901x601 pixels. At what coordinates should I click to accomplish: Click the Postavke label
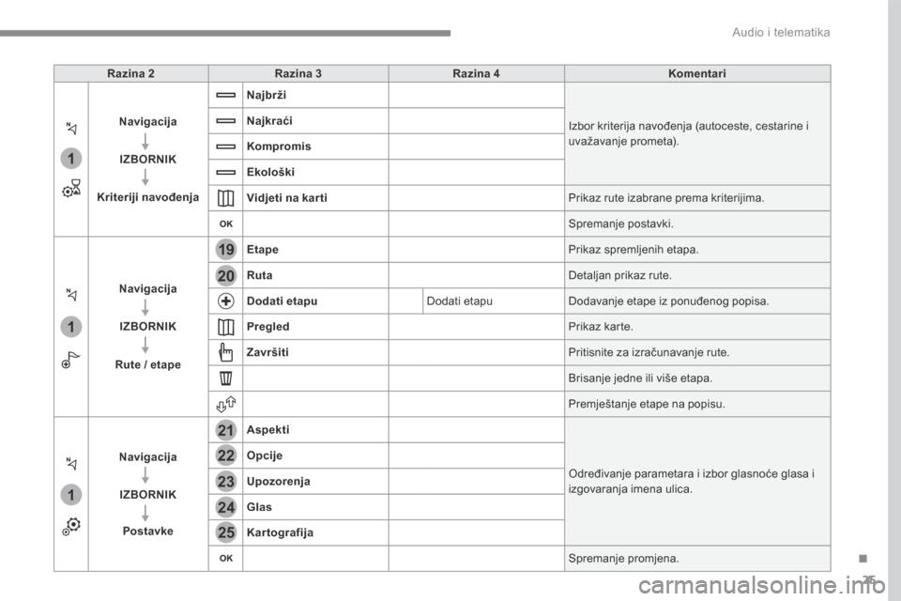pyautogui.click(x=148, y=531)
